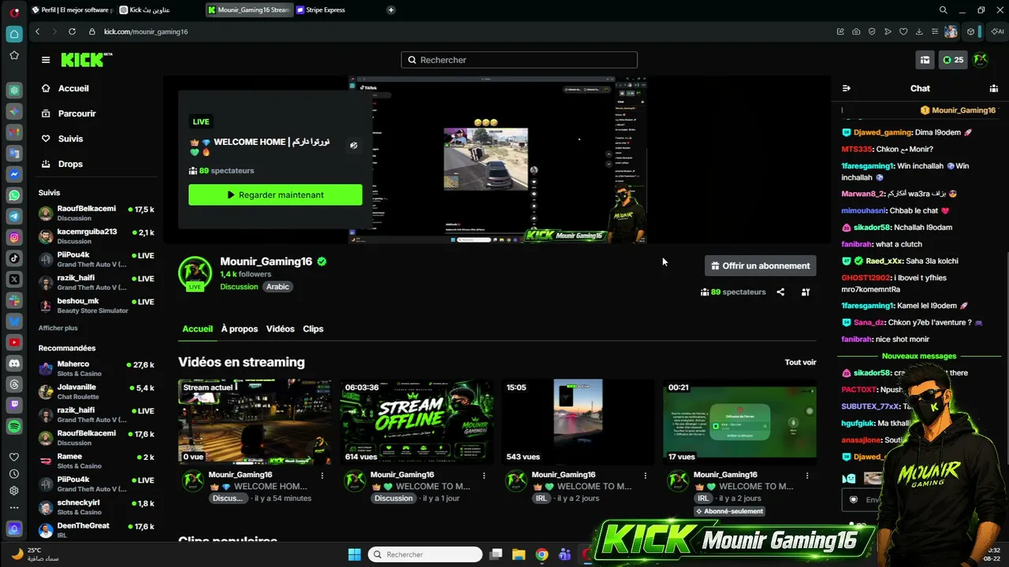
Task: Open Twitch in browser sidebar
Action: click(14, 406)
